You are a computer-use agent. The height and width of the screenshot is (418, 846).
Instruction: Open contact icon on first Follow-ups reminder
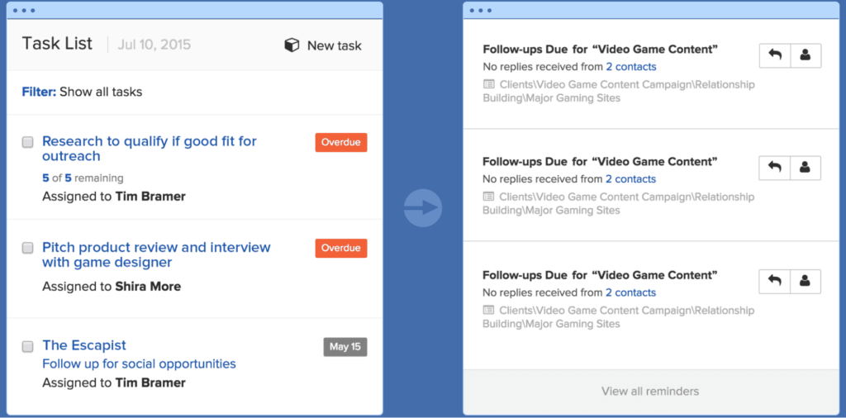coord(806,55)
